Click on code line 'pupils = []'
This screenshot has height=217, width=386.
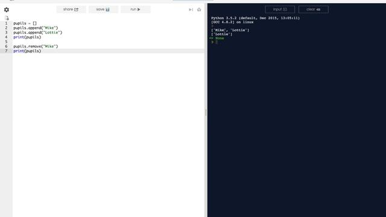25,23
